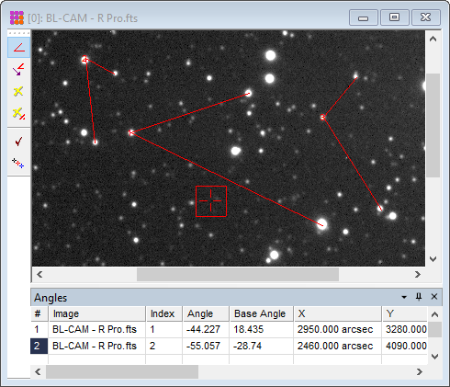Image resolution: width=450 pixels, height=387 pixels.
Task: Click the Angles table horizontal scrollbar thumb
Action: coord(122,371)
